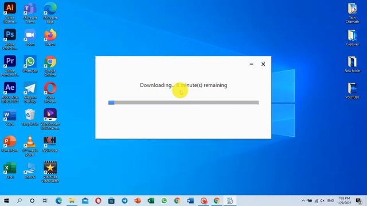Screen dimensions: 367x206
Task: Open the notification action center icon
Action: [x=358, y=201]
